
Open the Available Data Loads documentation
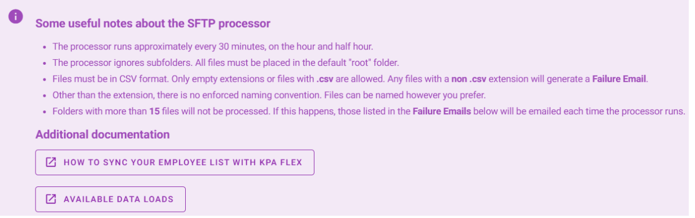coord(110,199)
